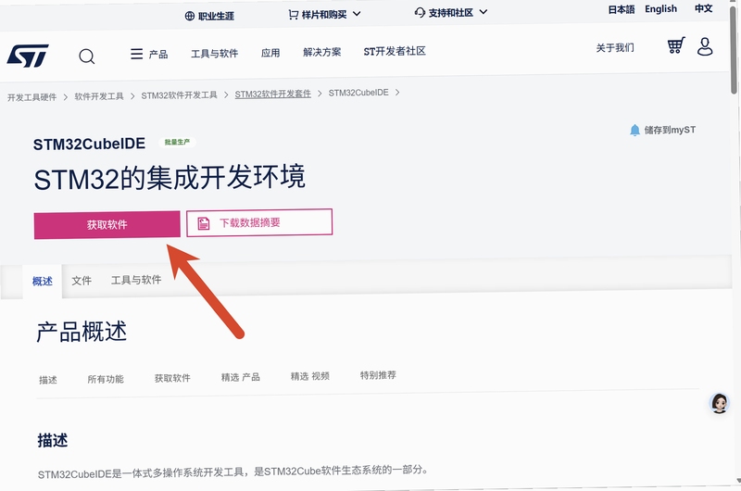741x491 pixels.
Task: Click the headset icon beside 支持和社区
Action: pos(420,13)
